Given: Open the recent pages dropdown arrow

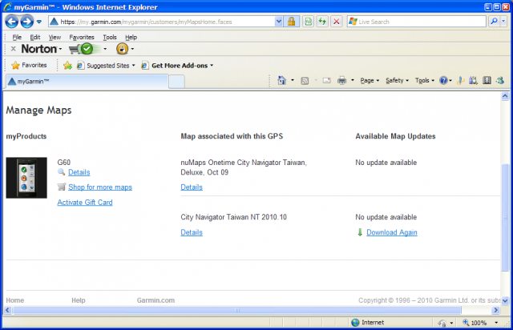Looking at the screenshot, I should click(39, 22).
